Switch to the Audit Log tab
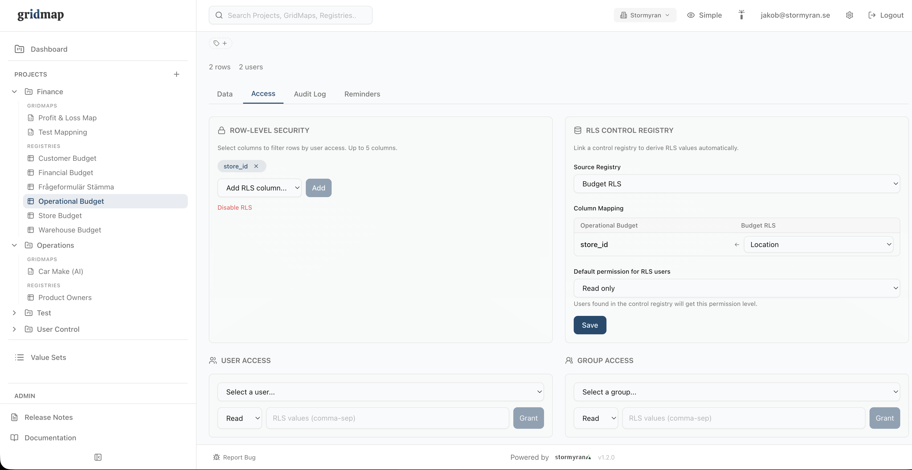The image size is (912, 470). [x=310, y=94]
